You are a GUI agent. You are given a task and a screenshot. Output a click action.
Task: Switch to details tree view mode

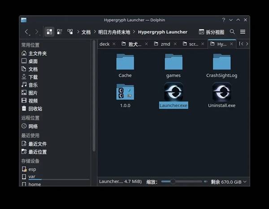70,32
